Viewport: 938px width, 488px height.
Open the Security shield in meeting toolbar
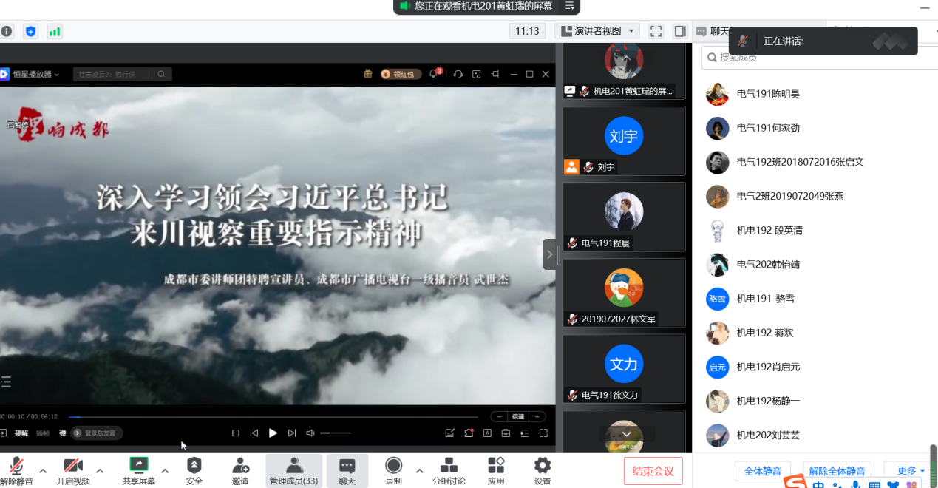click(194, 470)
